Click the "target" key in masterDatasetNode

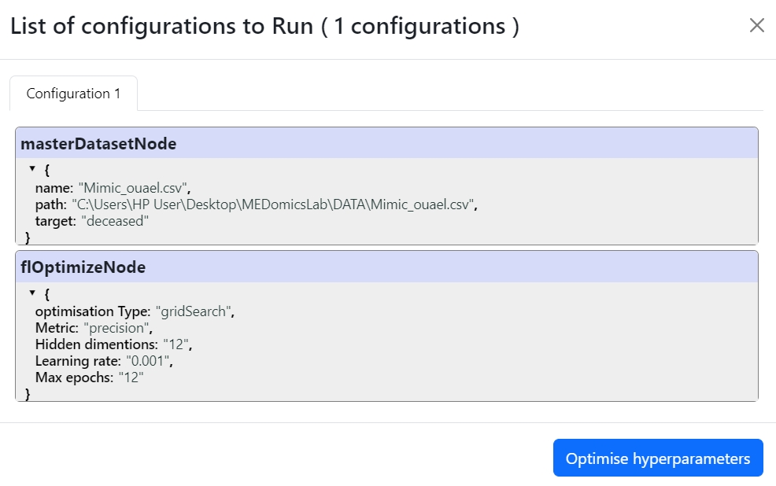(53, 221)
